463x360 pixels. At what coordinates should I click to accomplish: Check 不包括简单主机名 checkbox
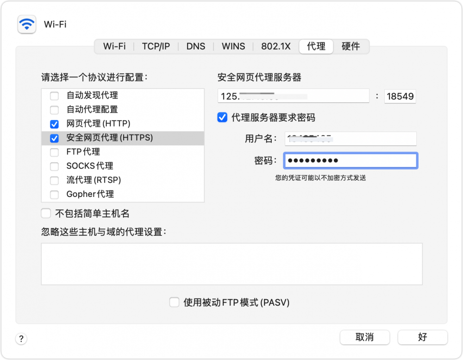[46, 213]
